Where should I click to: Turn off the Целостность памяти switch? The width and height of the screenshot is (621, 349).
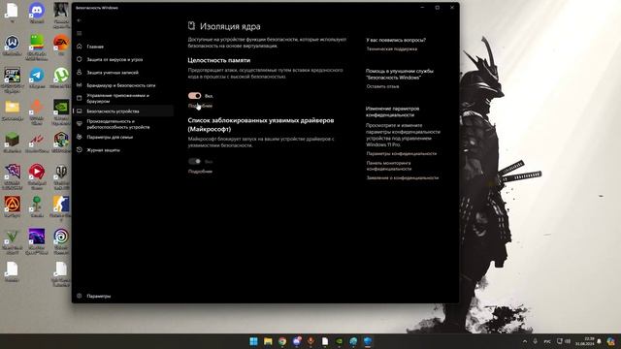pyautogui.click(x=194, y=96)
